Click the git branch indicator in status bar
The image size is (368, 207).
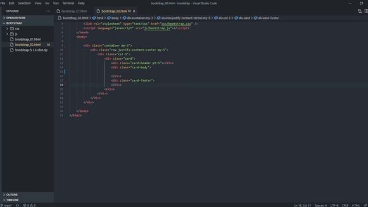(x=6, y=205)
